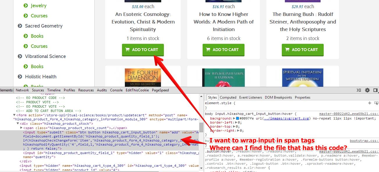Add The Burning Bush to cart
The height and width of the screenshot is (172, 379).
coord(303,50)
